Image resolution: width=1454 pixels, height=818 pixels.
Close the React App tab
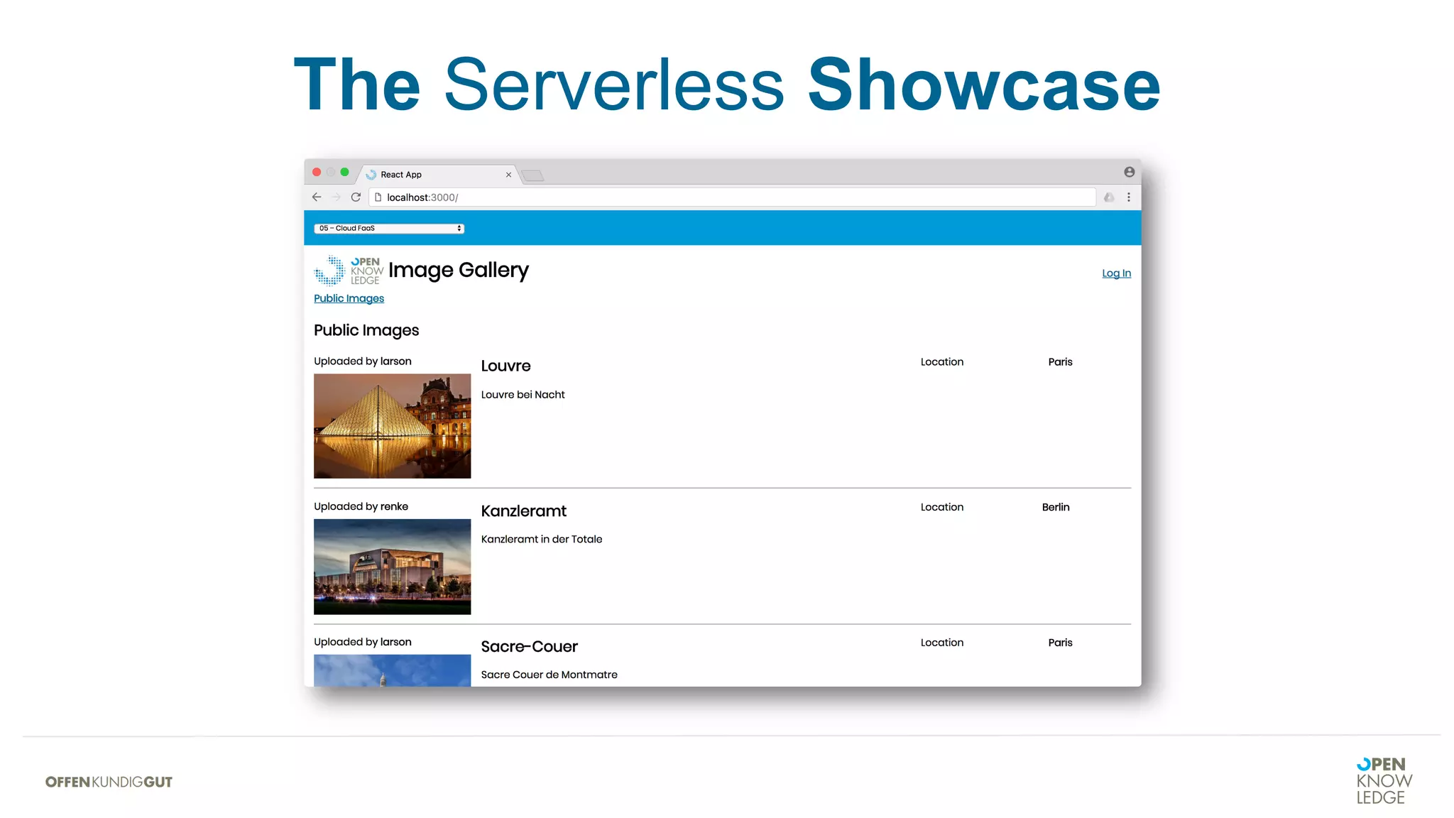(x=508, y=175)
